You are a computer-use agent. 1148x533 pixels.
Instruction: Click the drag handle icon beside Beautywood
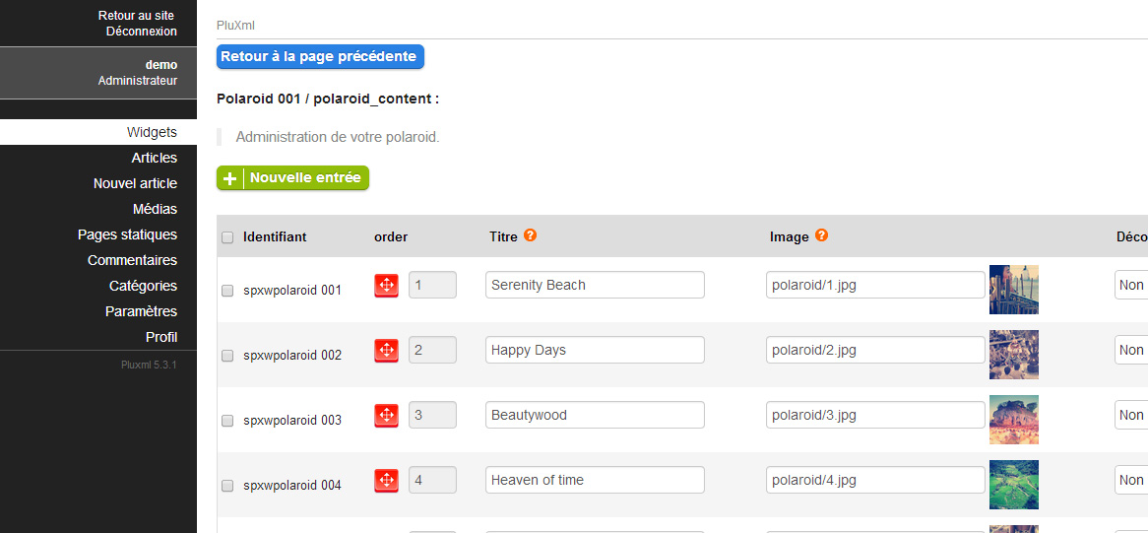(386, 415)
